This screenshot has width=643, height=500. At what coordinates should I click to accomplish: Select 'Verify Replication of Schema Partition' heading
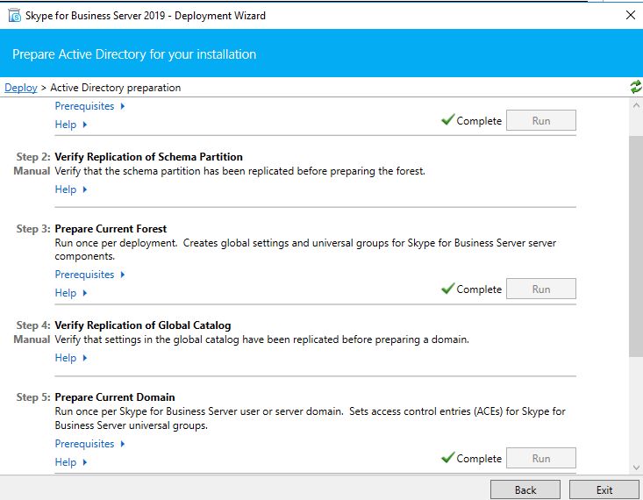pyautogui.click(x=148, y=157)
